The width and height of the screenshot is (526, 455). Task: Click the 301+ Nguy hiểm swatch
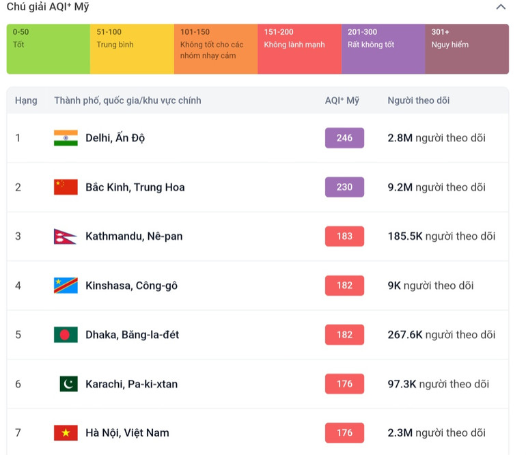click(467, 49)
